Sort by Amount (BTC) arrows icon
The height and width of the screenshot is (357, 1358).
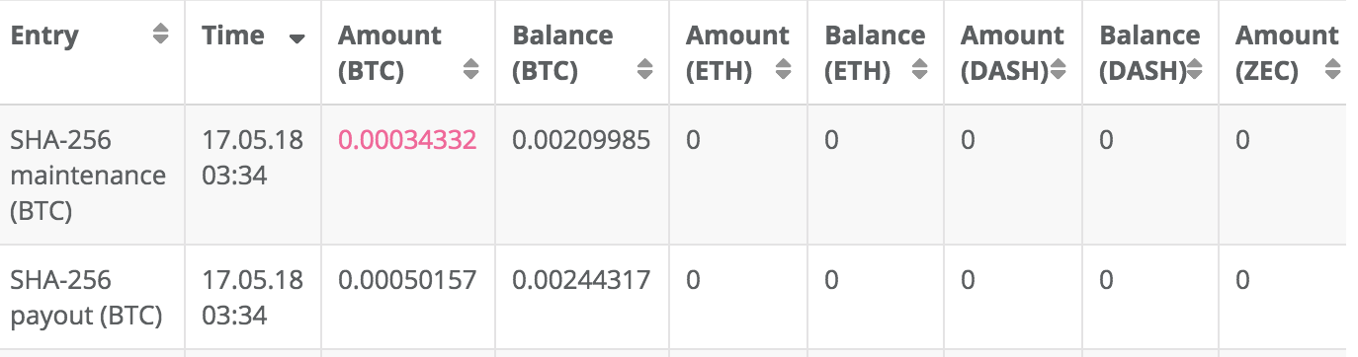(x=471, y=70)
